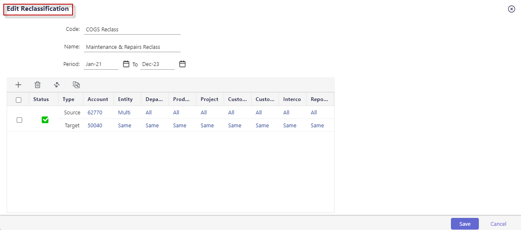This screenshot has height=230, width=521.
Task: Open source account 62770 selector
Action: (x=95, y=113)
